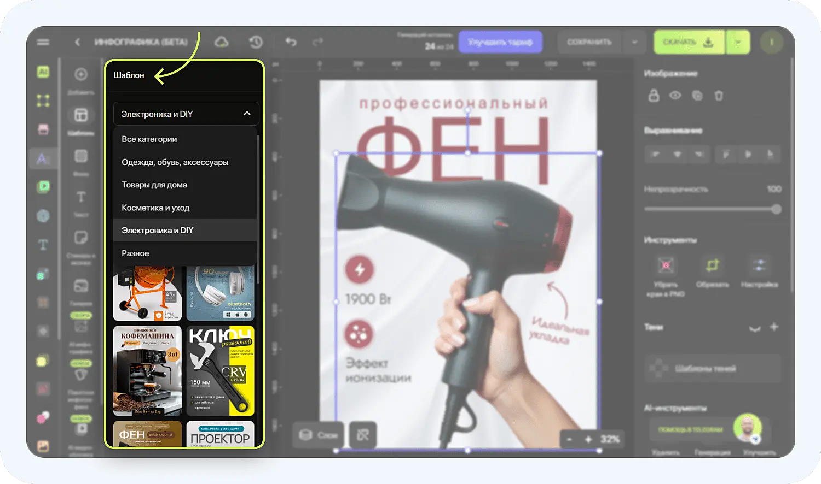Select the Эффект ионизации text on canvas

pyautogui.click(x=378, y=370)
